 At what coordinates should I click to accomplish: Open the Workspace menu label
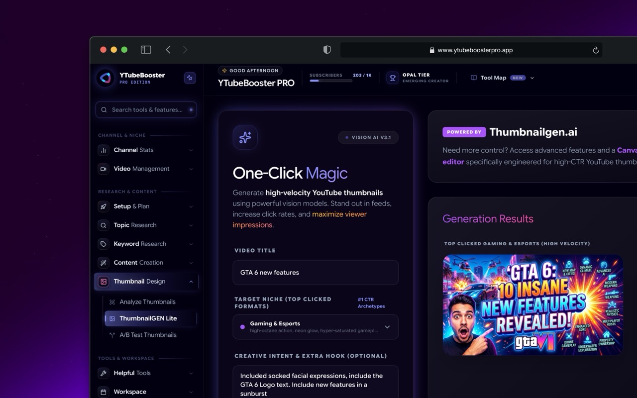(x=130, y=392)
